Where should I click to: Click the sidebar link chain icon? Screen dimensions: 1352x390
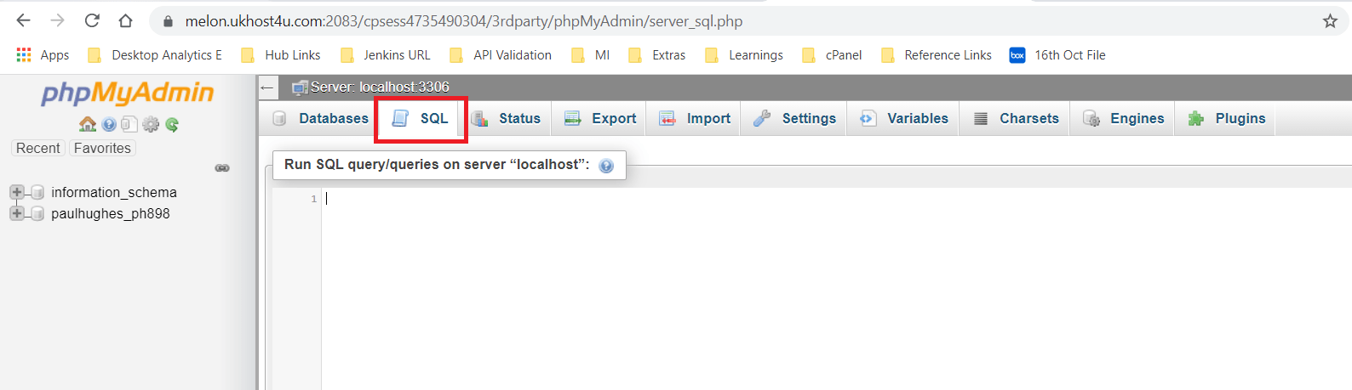pos(222,168)
